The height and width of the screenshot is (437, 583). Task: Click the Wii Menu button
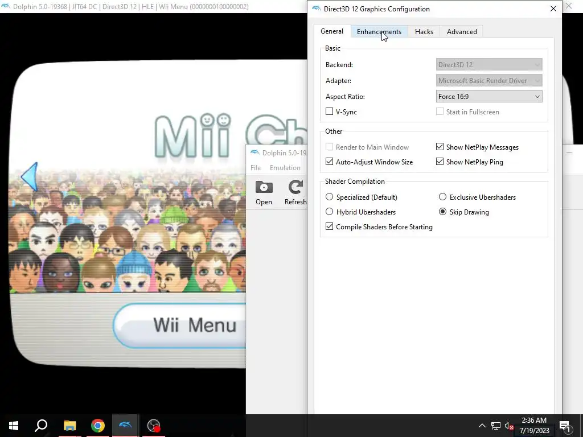(x=180, y=325)
